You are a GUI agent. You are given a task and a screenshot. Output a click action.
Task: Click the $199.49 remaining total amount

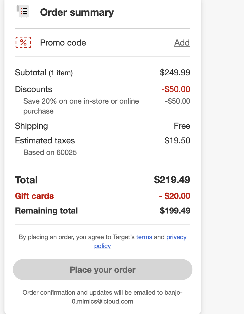[x=175, y=211]
